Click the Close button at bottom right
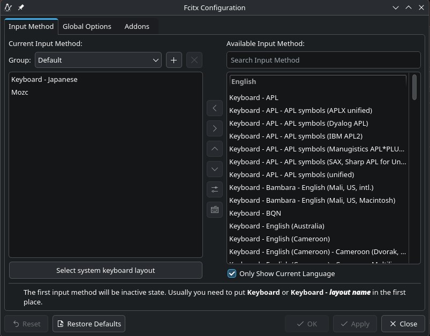Viewport: 430px width, 336px height. coord(403,324)
